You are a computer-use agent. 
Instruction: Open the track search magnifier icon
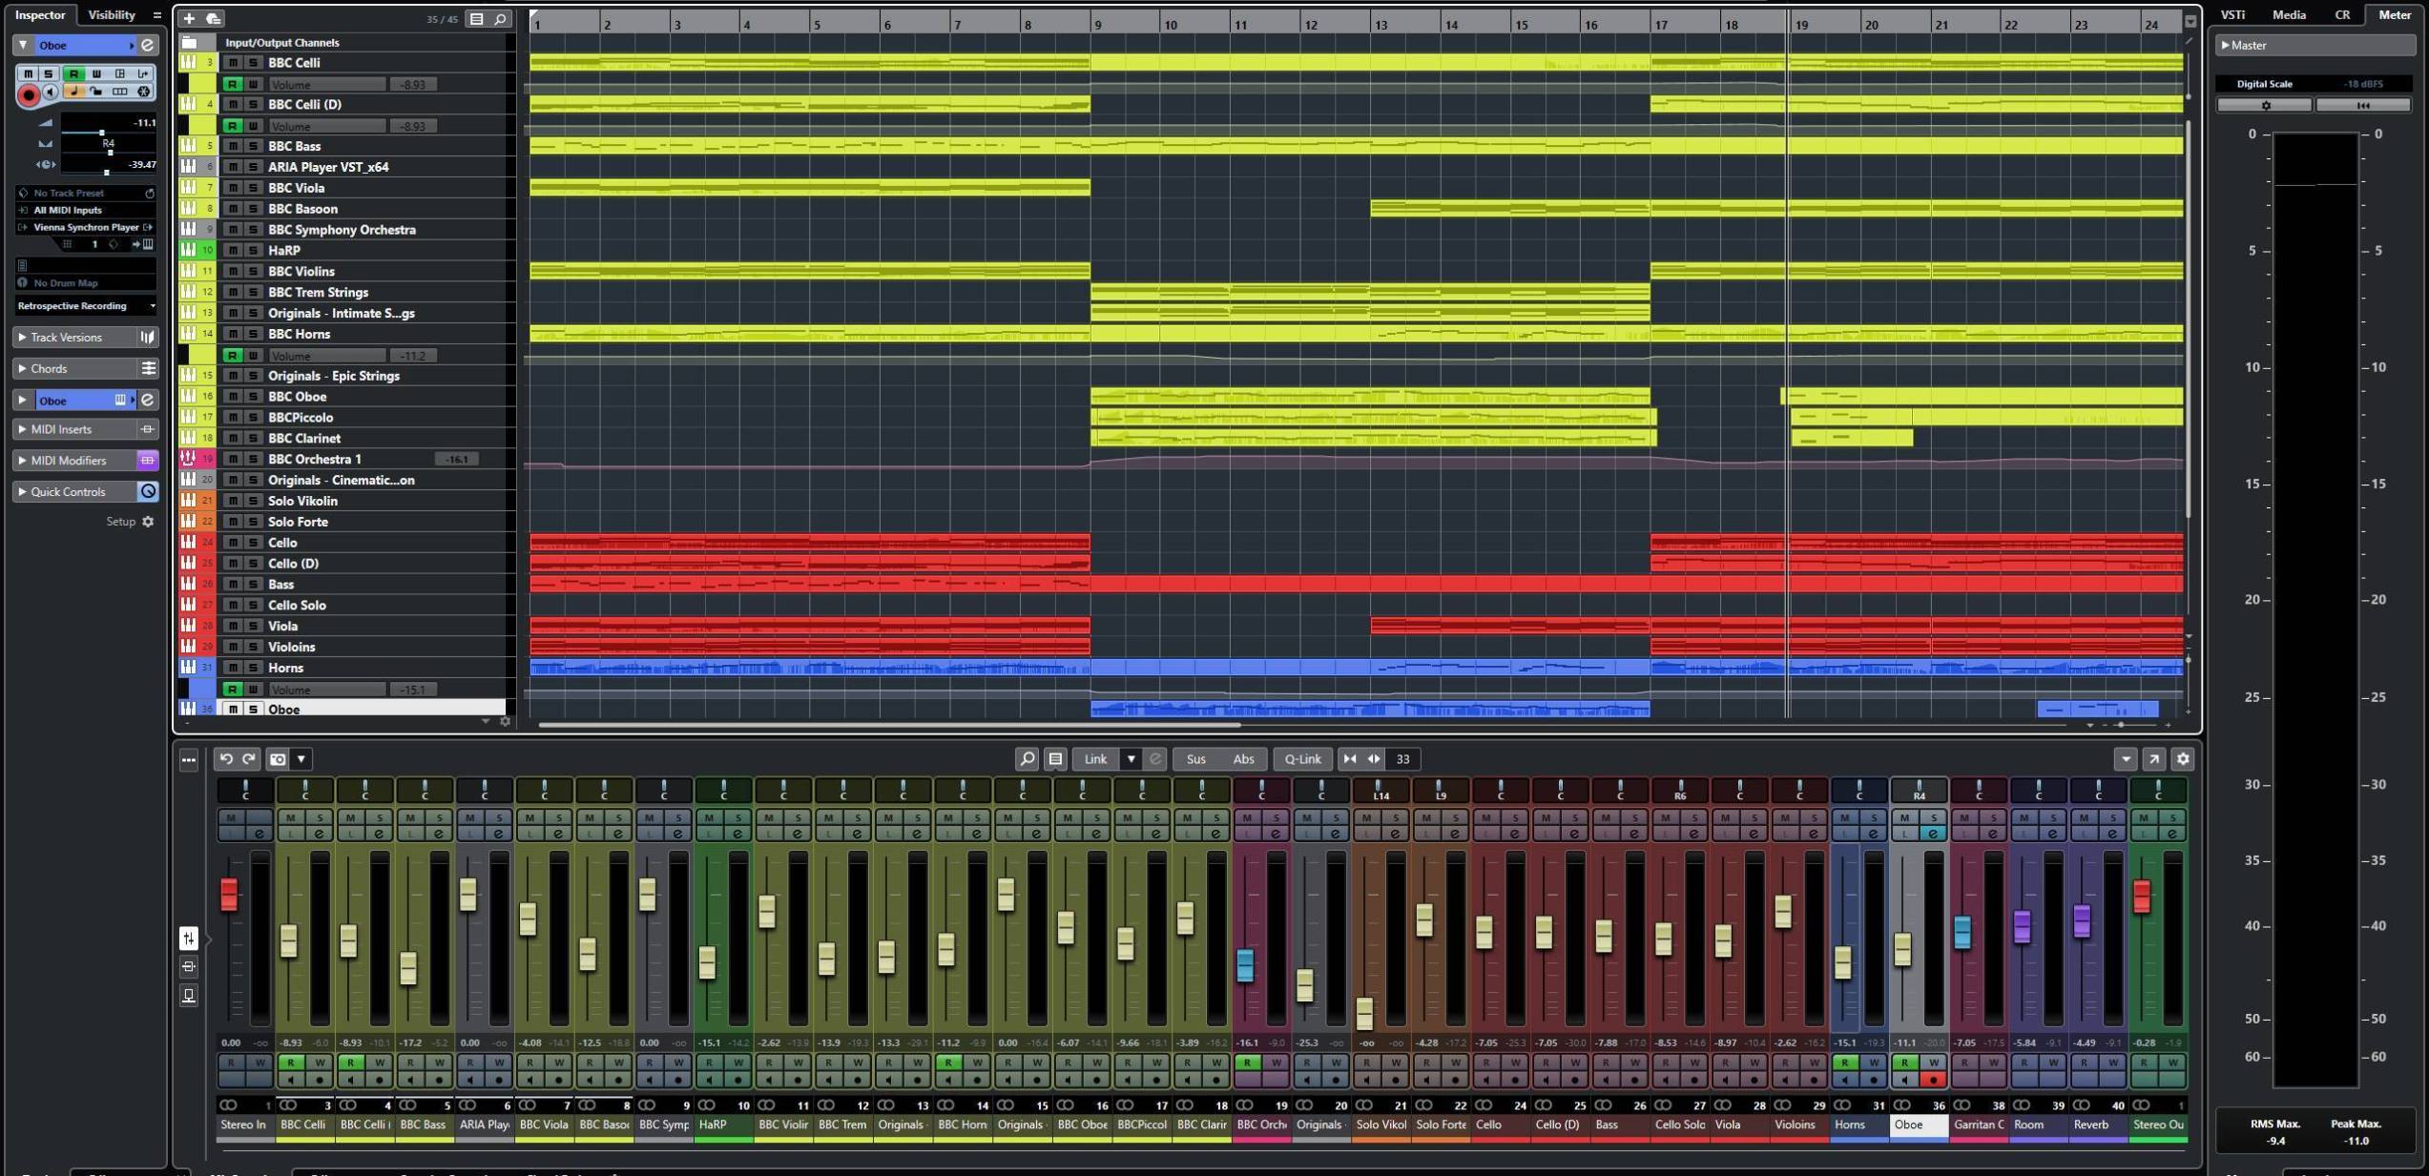[500, 18]
